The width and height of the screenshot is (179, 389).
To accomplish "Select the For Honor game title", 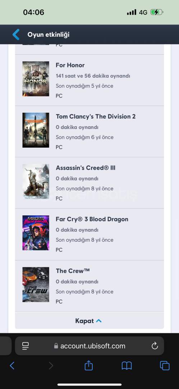I will 70,65.
